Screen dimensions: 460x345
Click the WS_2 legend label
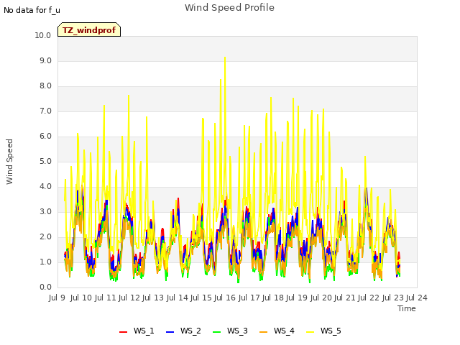pyautogui.click(x=190, y=331)
